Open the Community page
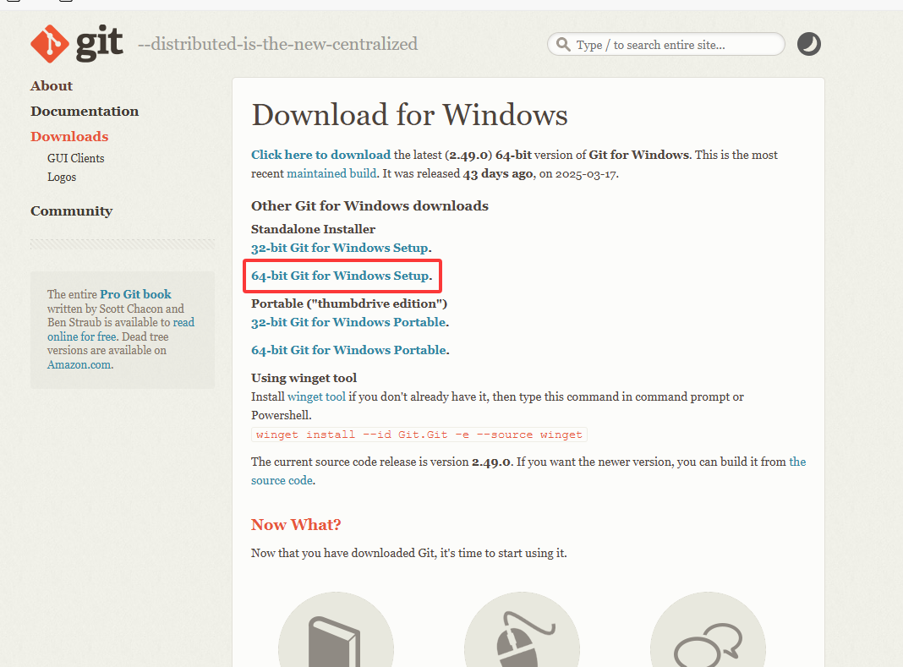This screenshot has width=903, height=667. point(71,210)
